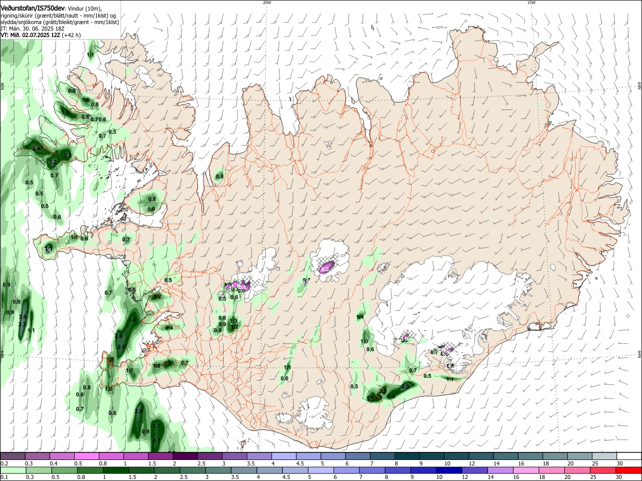Click the 2.9 precipitation value on map
Viewport: 642px width, 481px height.
(139, 411)
